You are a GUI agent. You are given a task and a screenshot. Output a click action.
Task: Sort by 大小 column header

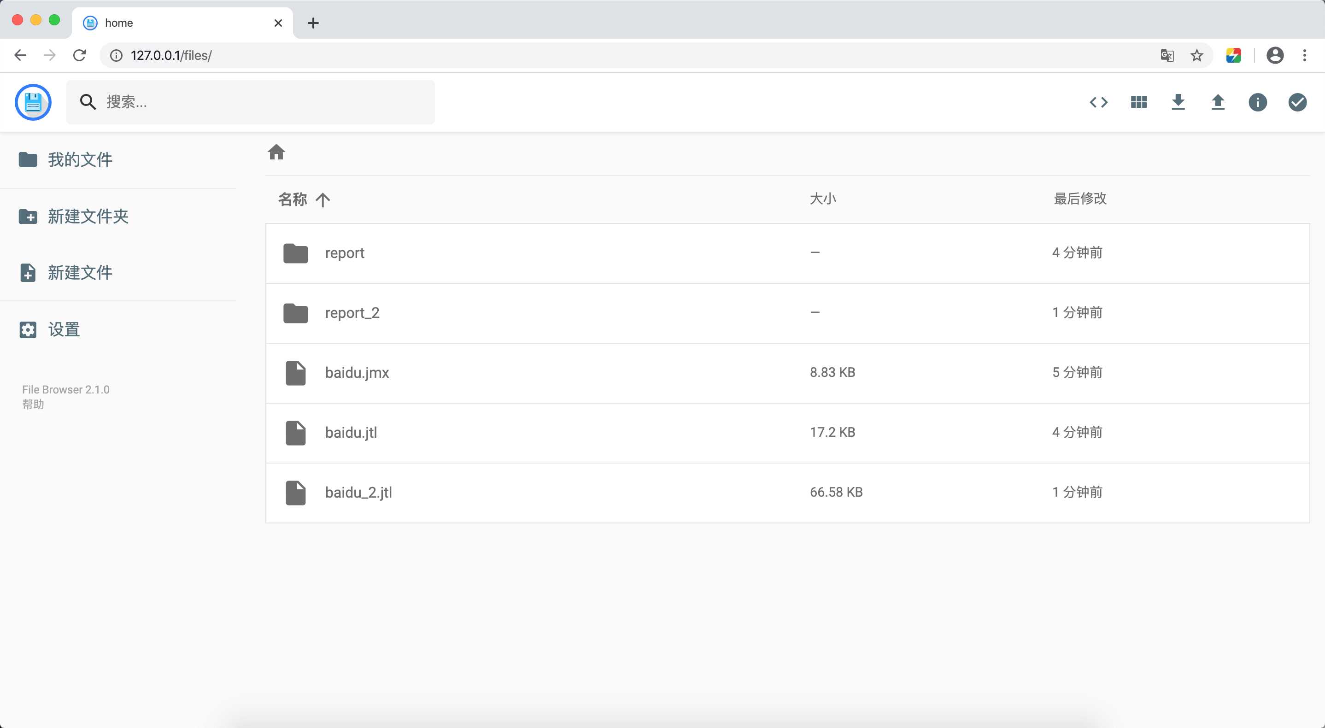823,199
